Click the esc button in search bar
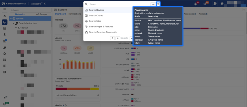Viewport: 247px width, 107px height. tap(153, 4)
